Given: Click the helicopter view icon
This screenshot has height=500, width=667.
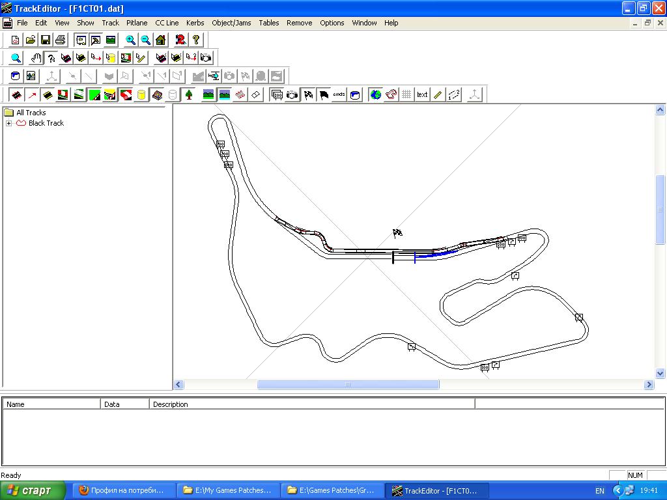Looking at the screenshot, I should tap(214, 76).
